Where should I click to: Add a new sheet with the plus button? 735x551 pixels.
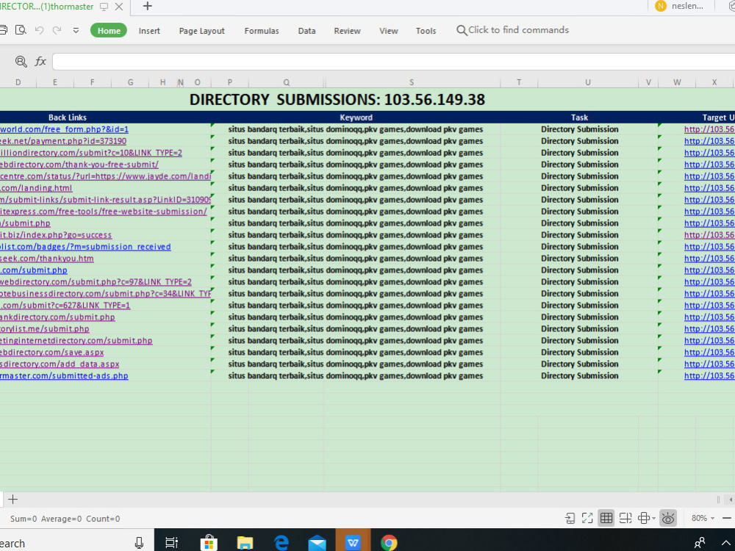click(12, 500)
